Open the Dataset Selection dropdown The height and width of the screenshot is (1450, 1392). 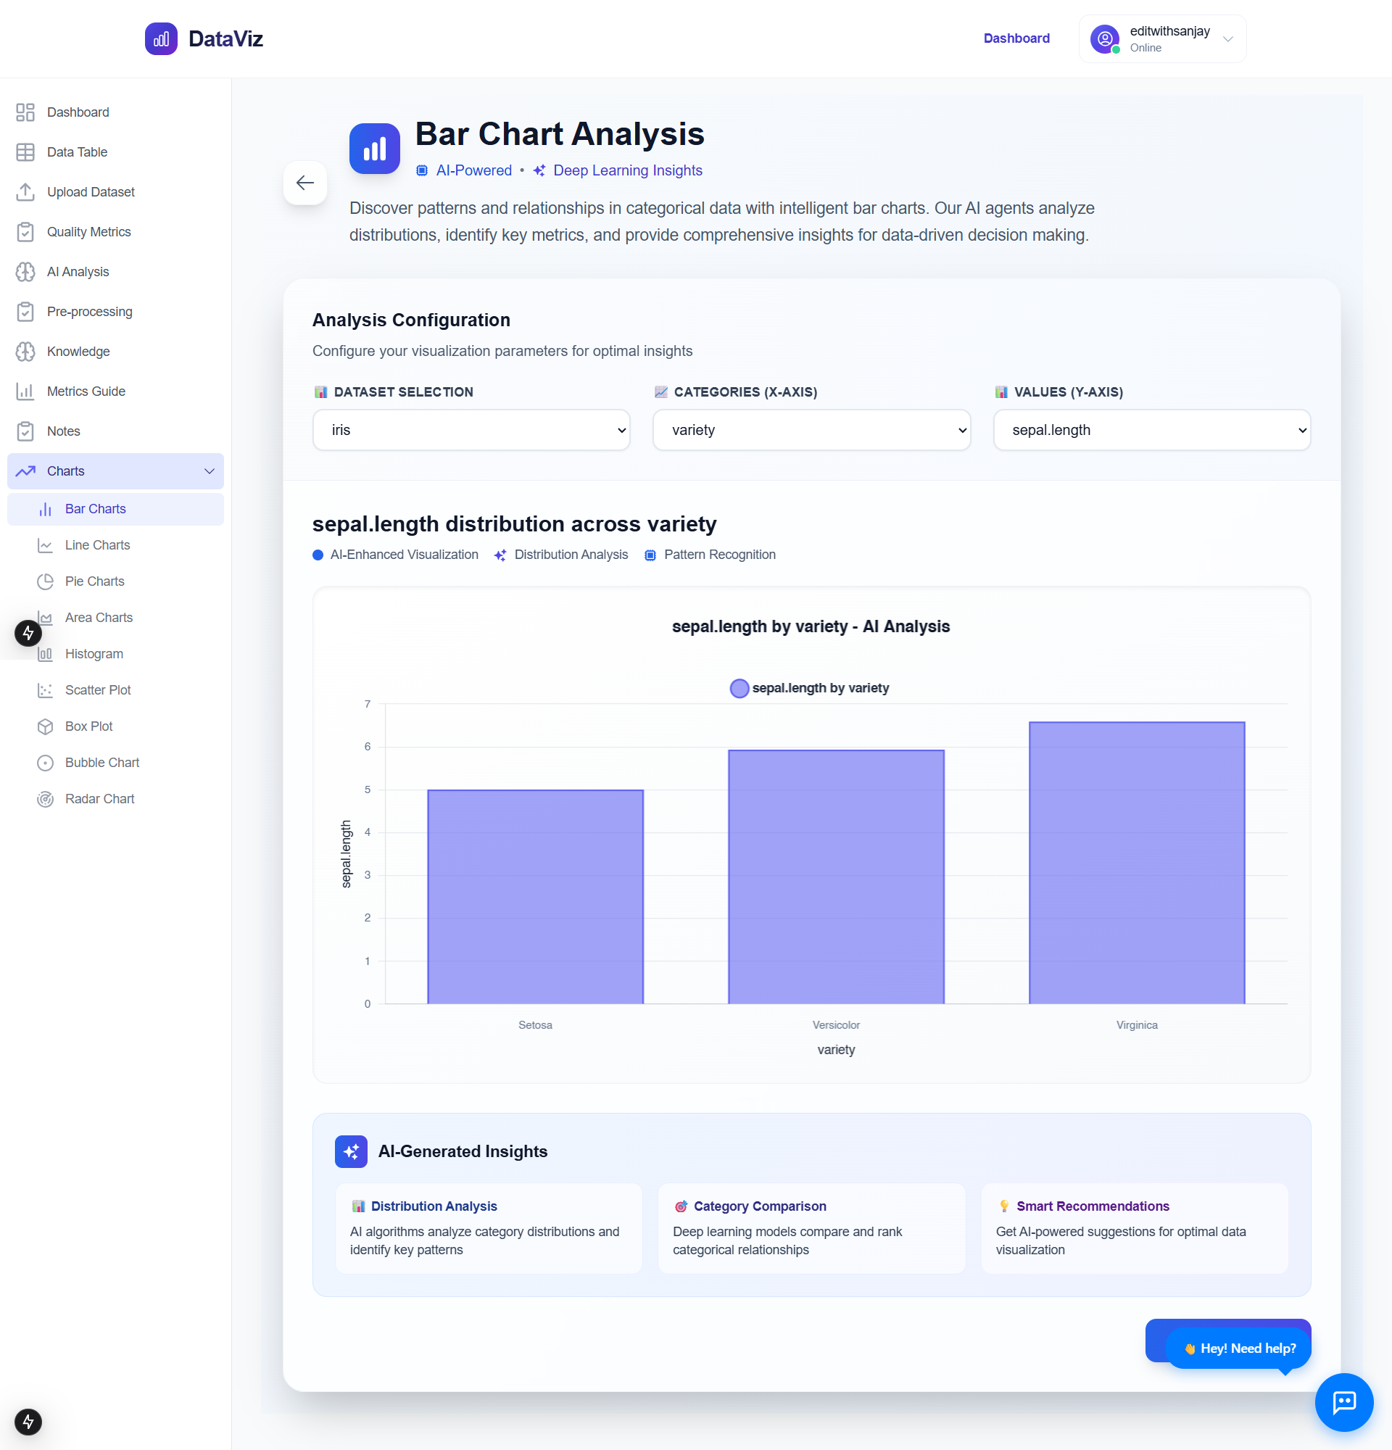(x=471, y=430)
